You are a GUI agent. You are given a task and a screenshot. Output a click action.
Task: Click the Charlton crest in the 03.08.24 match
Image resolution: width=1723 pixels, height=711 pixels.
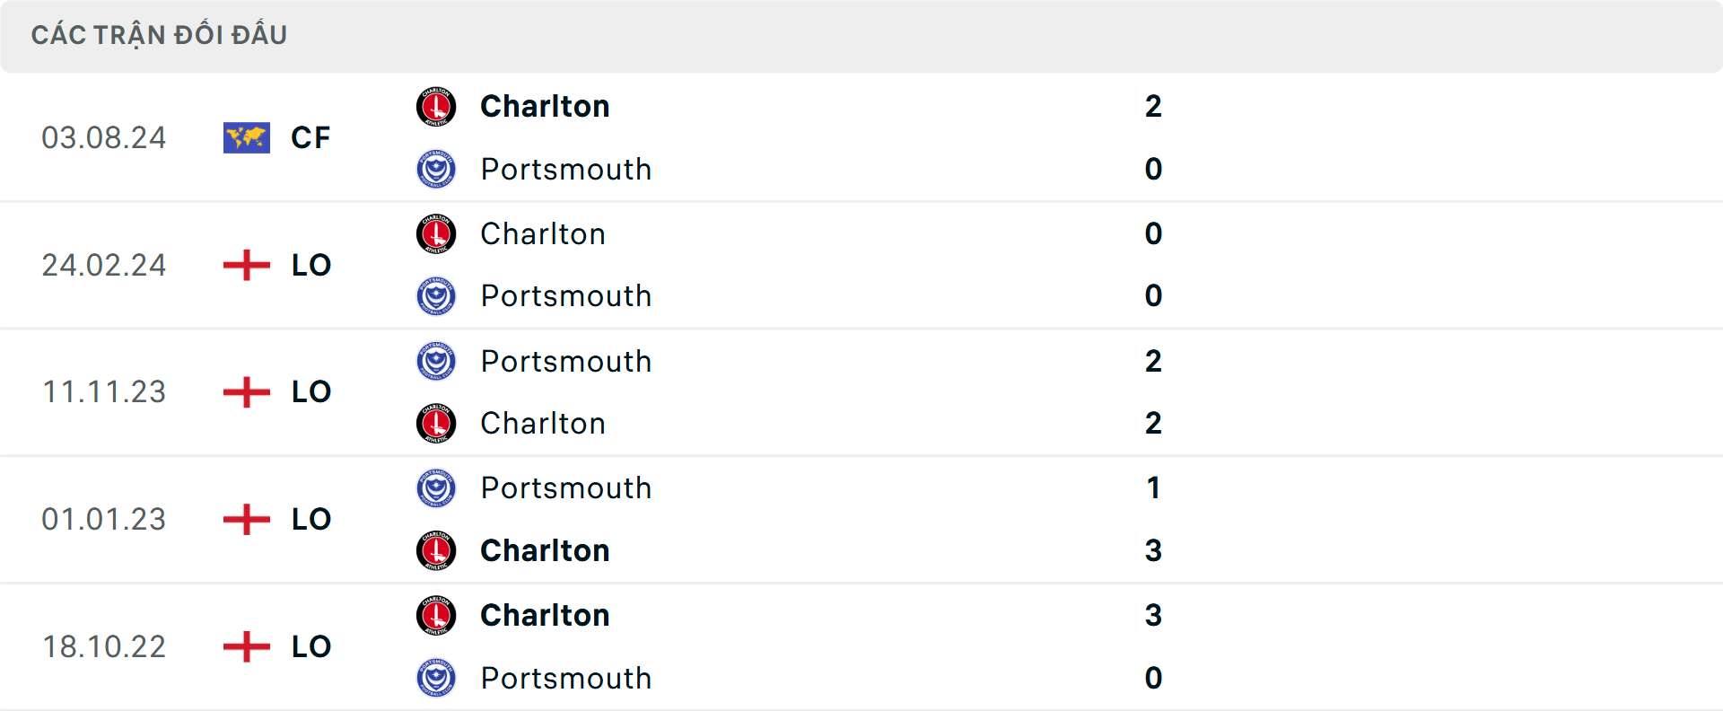click(436, 106)
